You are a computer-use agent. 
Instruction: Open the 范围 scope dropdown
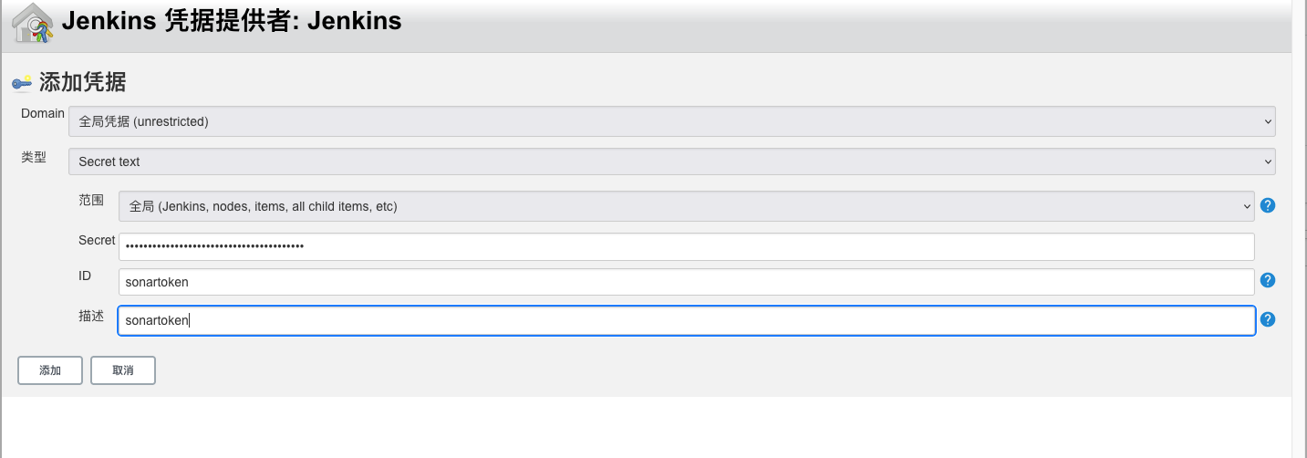click(686, 206)
